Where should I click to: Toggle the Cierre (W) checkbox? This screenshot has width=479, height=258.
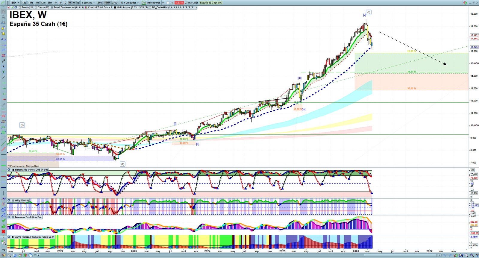click(36, 7)
